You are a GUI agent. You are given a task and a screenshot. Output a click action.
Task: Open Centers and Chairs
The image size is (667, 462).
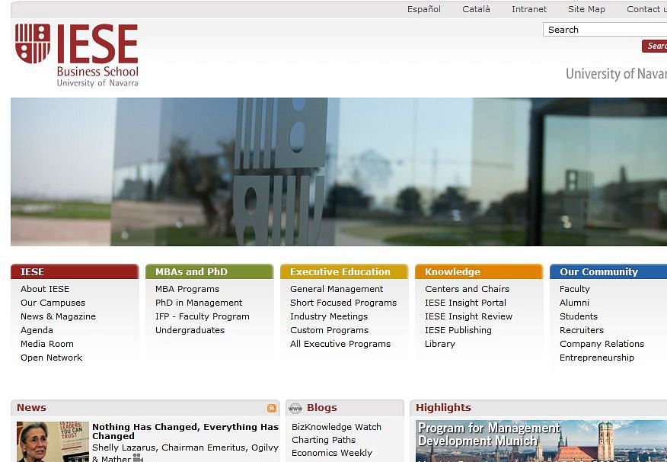pyautogui.click(x=467, y=289)
